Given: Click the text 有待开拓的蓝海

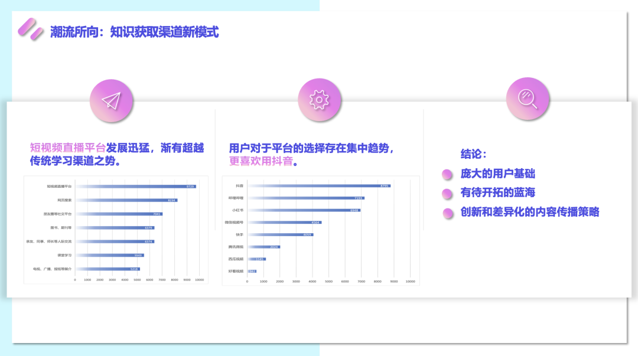Looking at the screenshot, I should pos(497,193).
